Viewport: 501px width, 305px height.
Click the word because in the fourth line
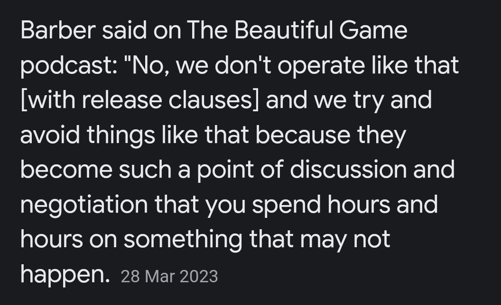303,135
